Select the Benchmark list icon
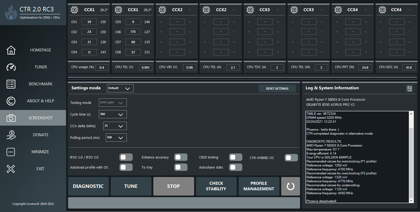420x212 pixels. pos(11,84)
